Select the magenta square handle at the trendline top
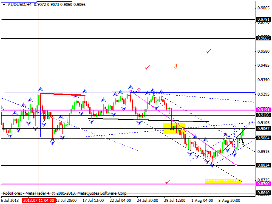The width and height of the screenshot is (272, 204). 130,91
